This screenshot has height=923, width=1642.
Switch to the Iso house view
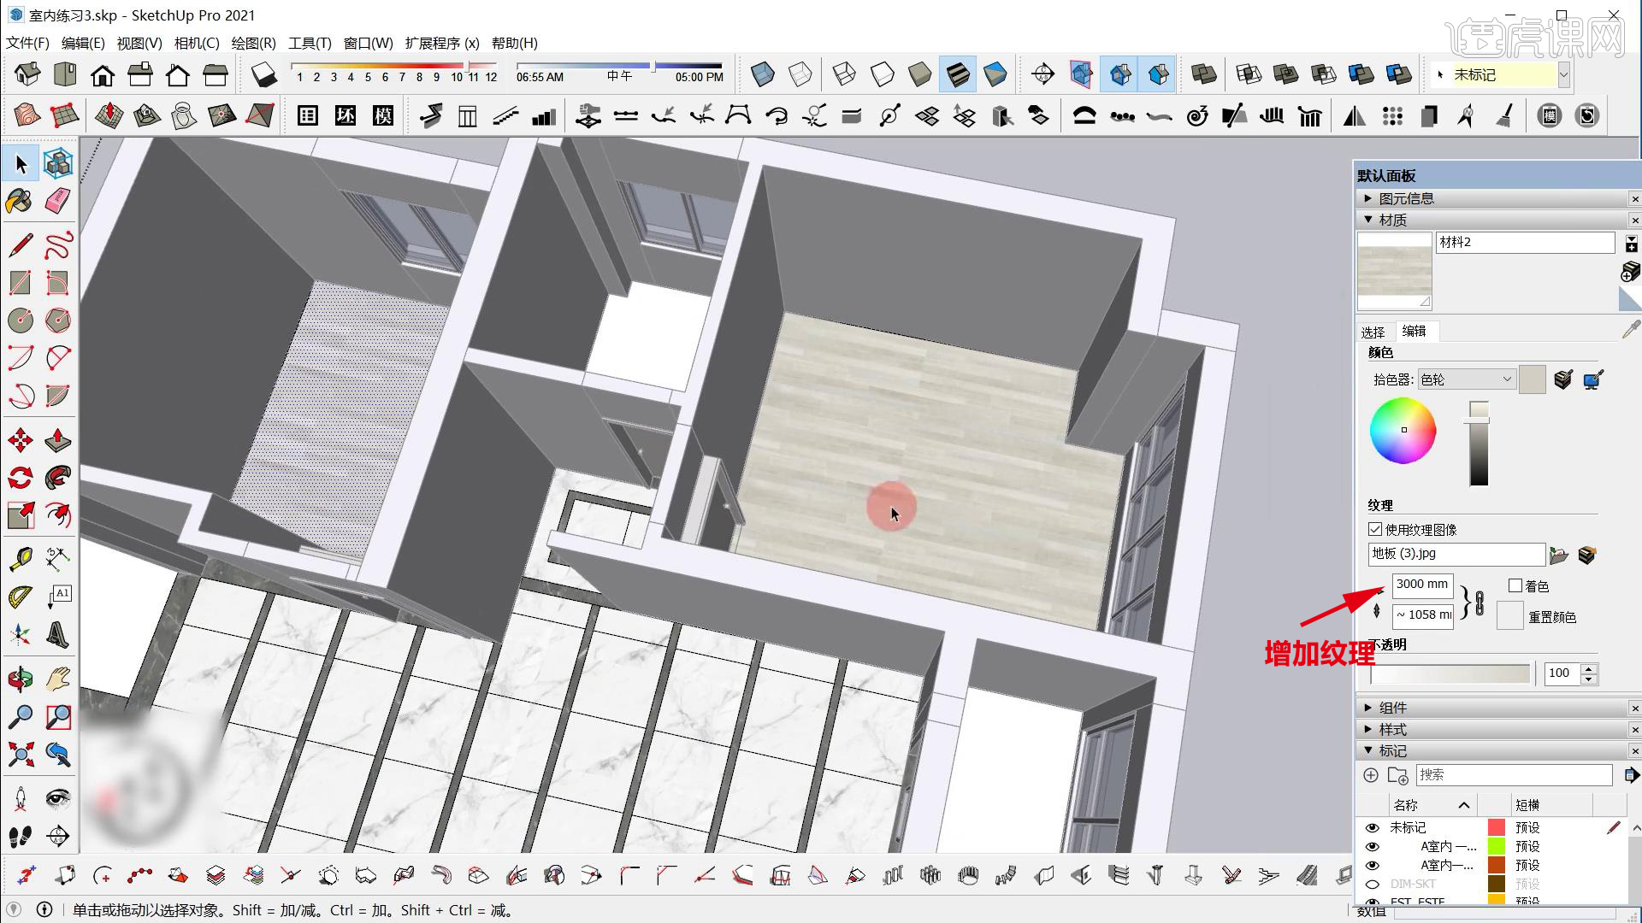click(27, 74)
